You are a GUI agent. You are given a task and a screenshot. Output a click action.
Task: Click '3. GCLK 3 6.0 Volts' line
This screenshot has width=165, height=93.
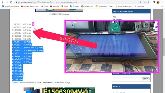point(21,30)
